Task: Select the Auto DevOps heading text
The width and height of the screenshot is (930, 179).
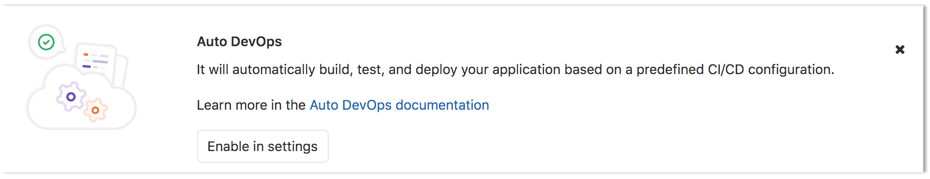Action: pyautogui.click(x=239, y=41)
